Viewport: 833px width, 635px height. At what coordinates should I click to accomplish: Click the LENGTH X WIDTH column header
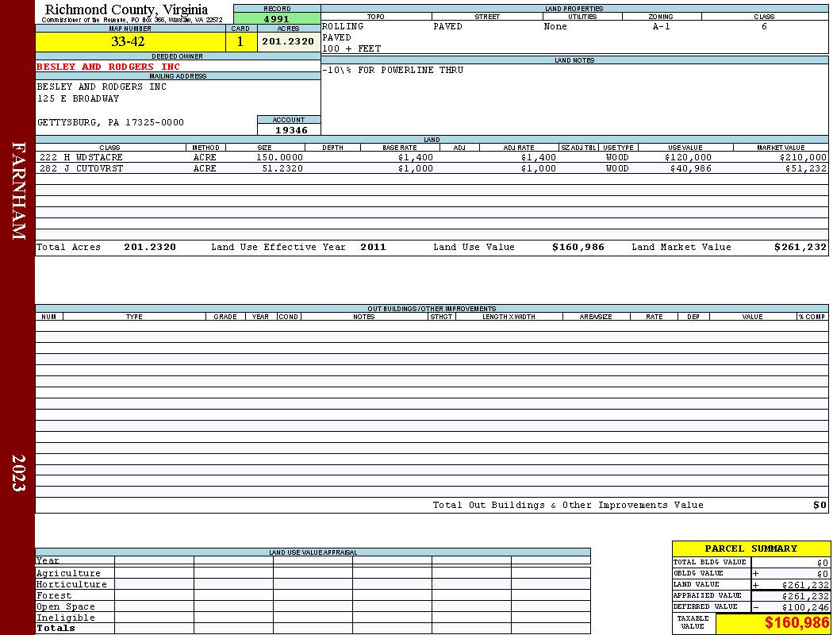(509, 317)
